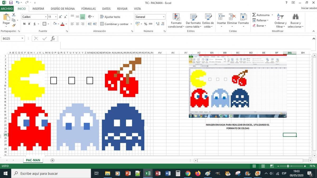The width and height of the screenshot is (317, 178).
Task: Click the red font color swatch
Action: (x=62, y=24)
